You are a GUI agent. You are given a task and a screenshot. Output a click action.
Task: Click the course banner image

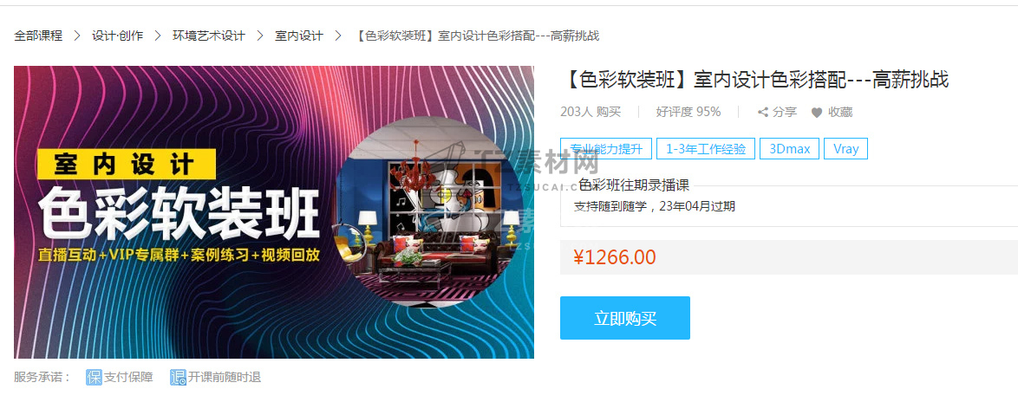274,212
